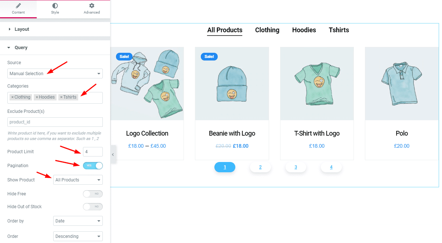
Task: Expand the Layout section
Action: click(x=22, y=29)
